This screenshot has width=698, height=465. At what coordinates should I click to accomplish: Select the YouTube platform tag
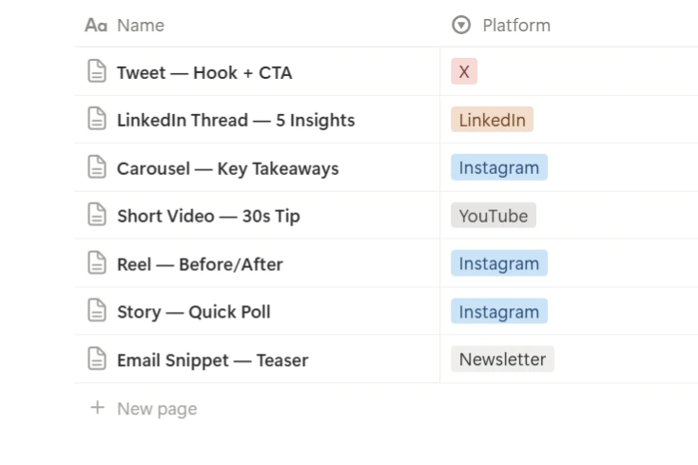point(493,216)
